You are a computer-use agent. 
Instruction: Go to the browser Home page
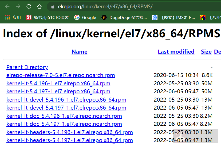coord(39,6)
